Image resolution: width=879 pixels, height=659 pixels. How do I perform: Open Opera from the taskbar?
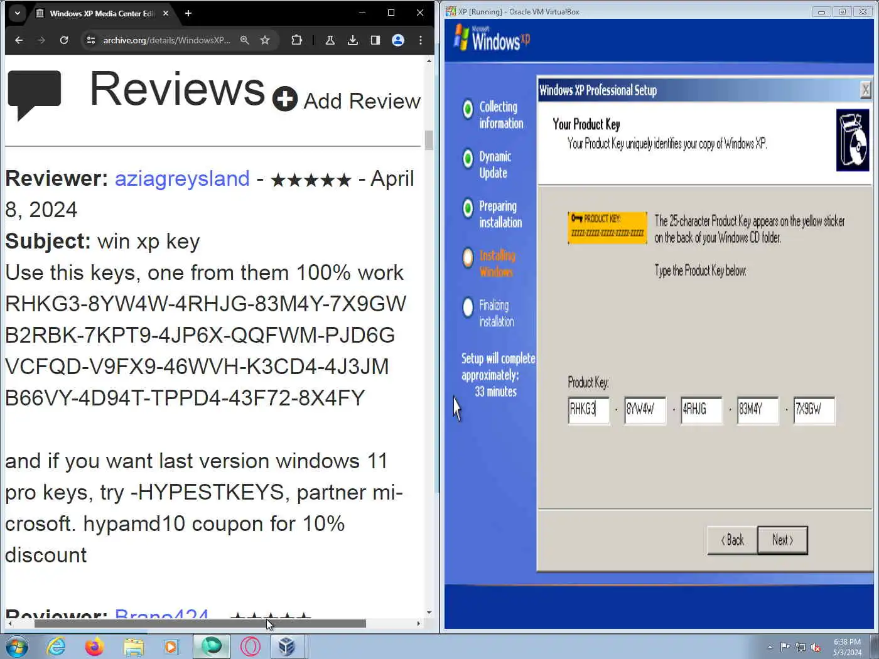[x=250, y=646]
